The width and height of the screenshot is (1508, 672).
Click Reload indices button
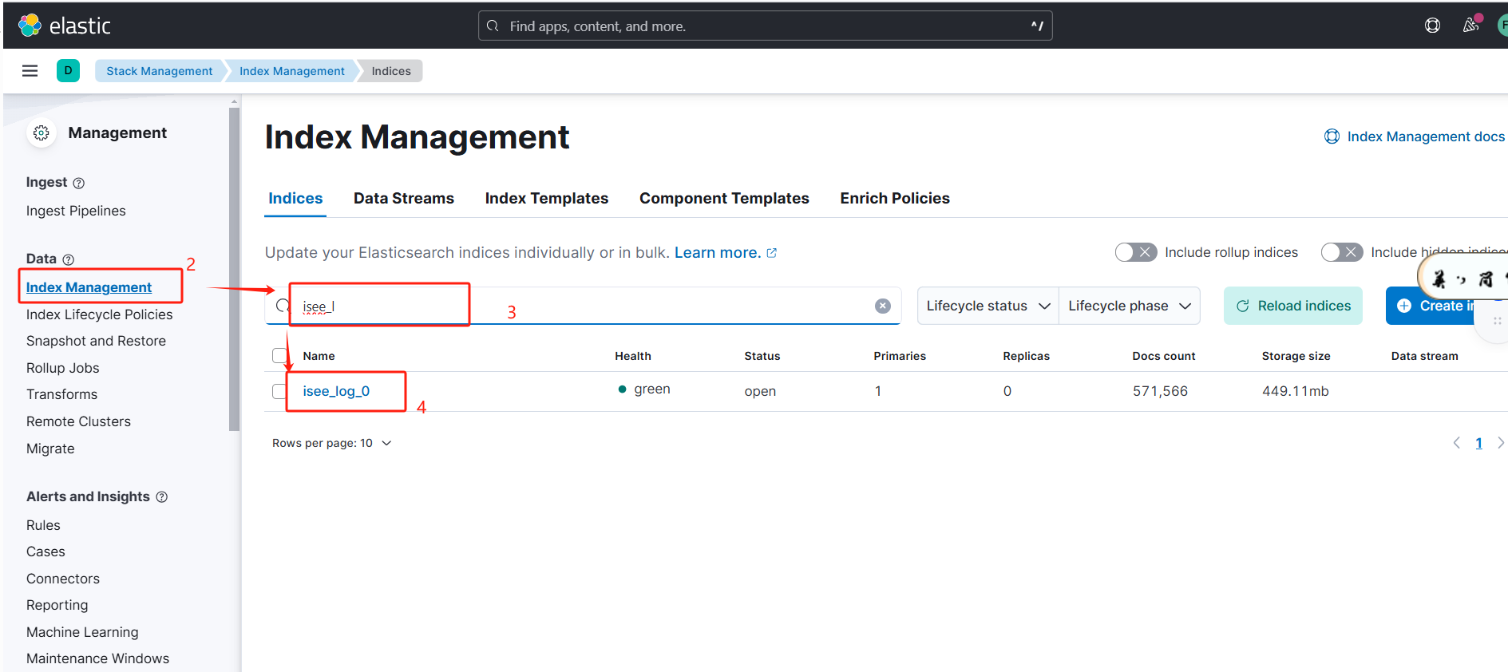1293,306
